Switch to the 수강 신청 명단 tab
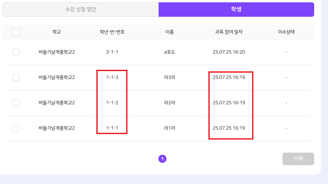This screenshot has width=328, height=184. click(81, 10)
